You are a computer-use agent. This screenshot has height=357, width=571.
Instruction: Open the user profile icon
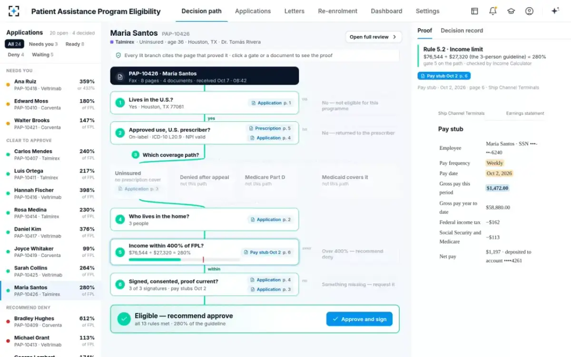(529, 11)
